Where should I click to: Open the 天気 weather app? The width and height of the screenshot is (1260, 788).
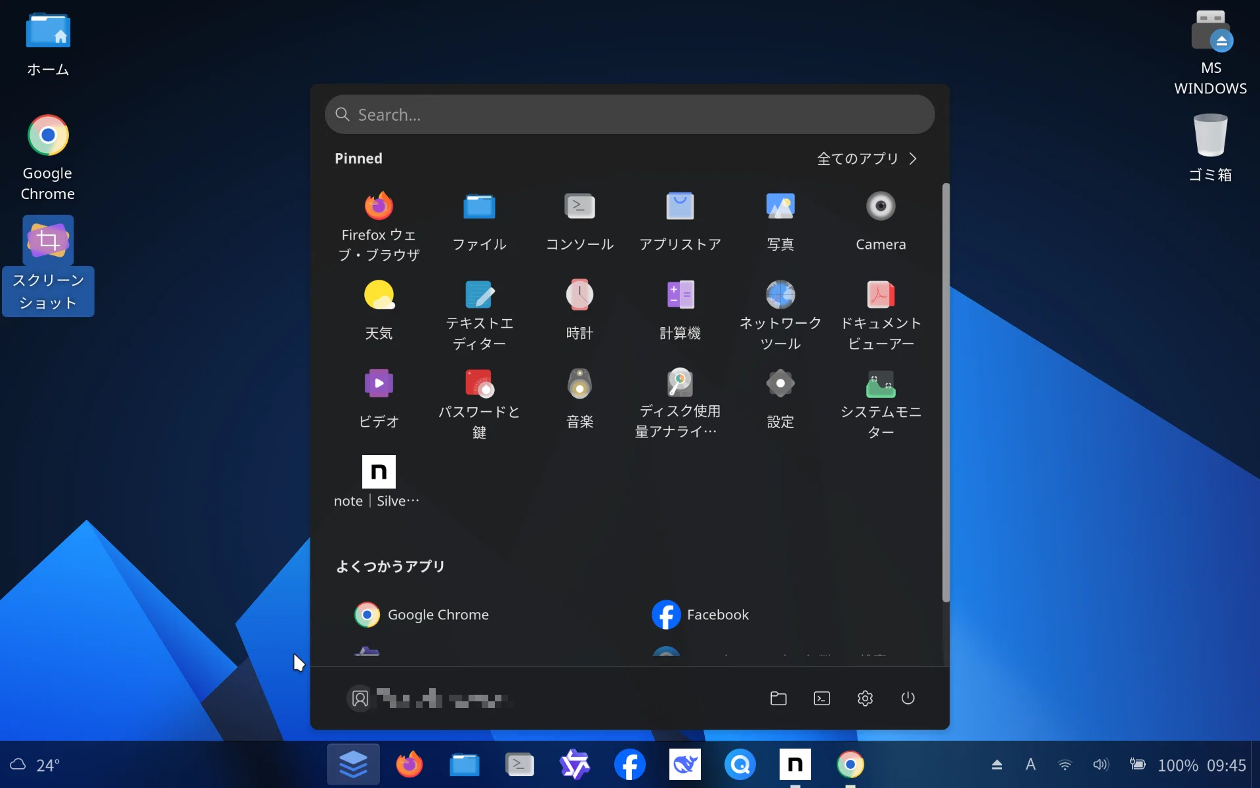coord(379,311)
